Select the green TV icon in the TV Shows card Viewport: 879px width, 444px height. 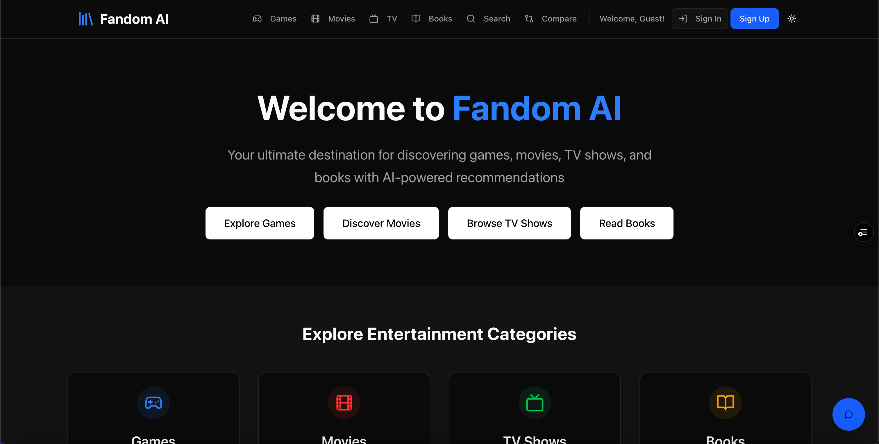tap(535, 403)
